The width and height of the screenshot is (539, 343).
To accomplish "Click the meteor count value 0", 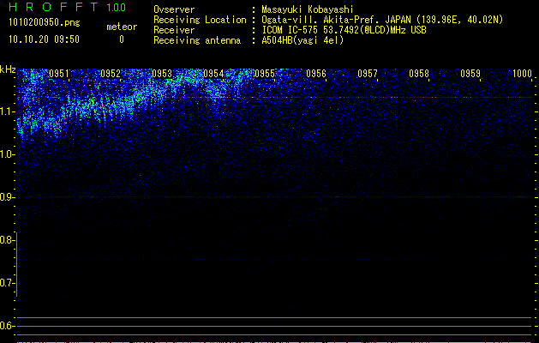I will [122, 39].
